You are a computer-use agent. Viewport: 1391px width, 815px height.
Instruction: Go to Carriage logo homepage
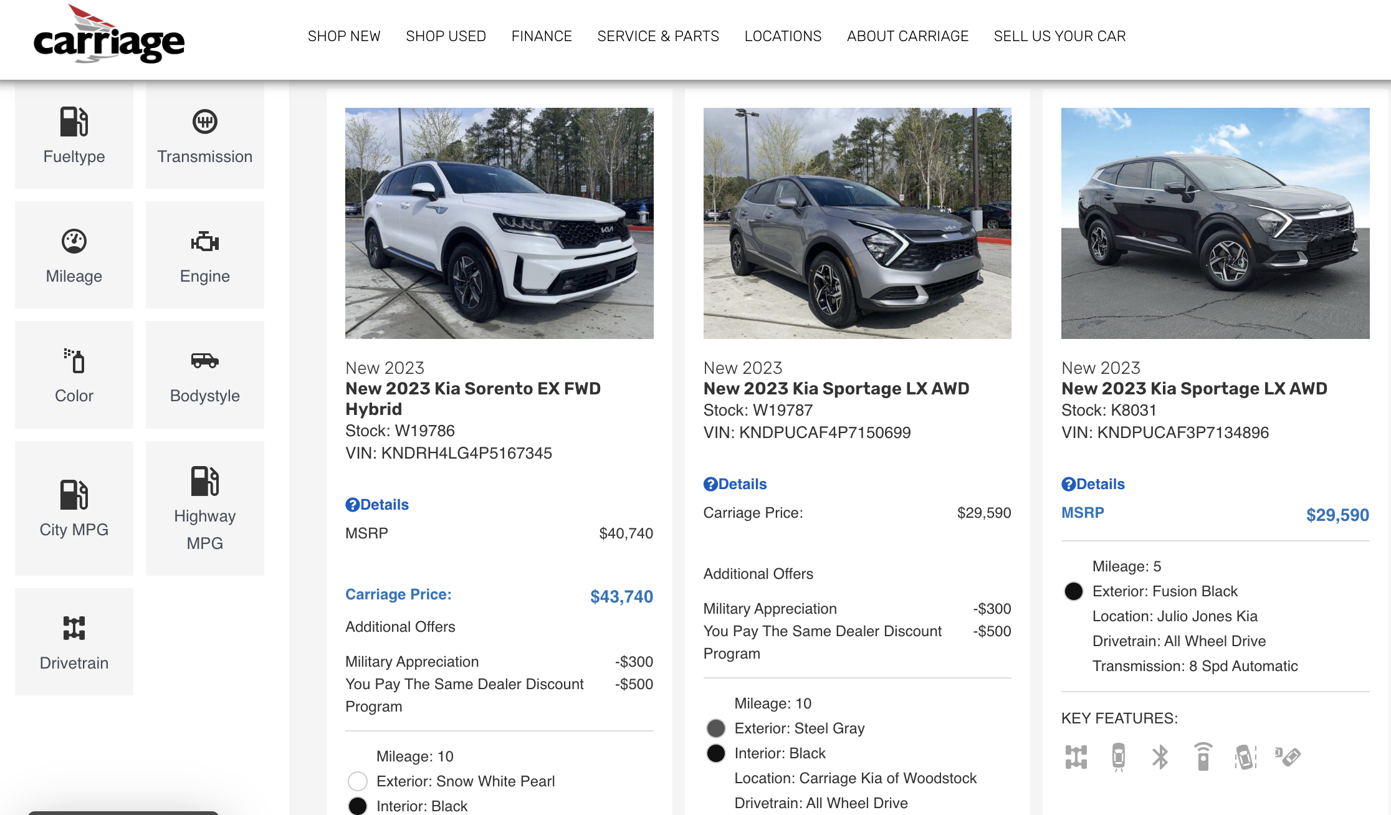(109, 35)
